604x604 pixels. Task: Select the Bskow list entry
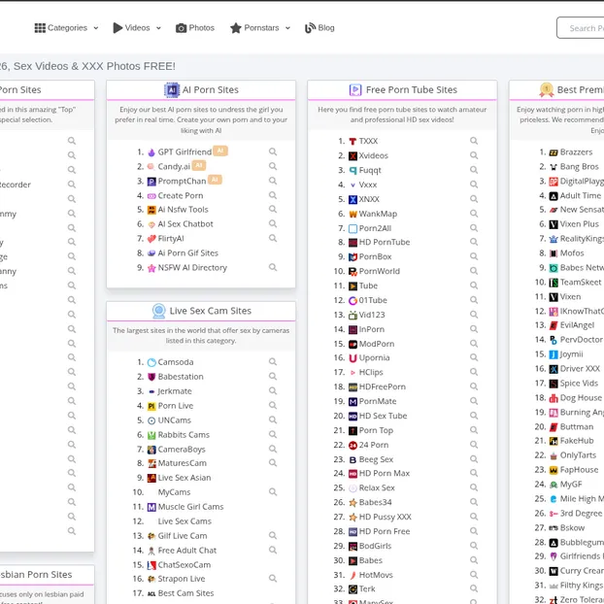[572, 527]
